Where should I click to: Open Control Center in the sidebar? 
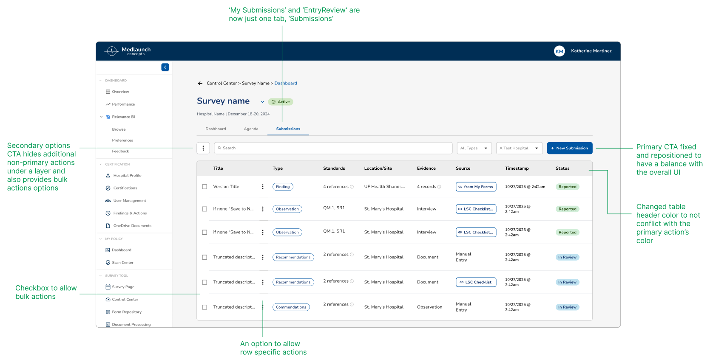tap(122, 300)
